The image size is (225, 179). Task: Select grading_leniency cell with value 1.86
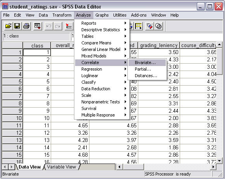tap(159, 147)
